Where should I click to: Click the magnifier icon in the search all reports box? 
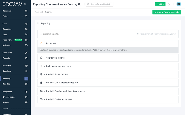click(41, 34)
